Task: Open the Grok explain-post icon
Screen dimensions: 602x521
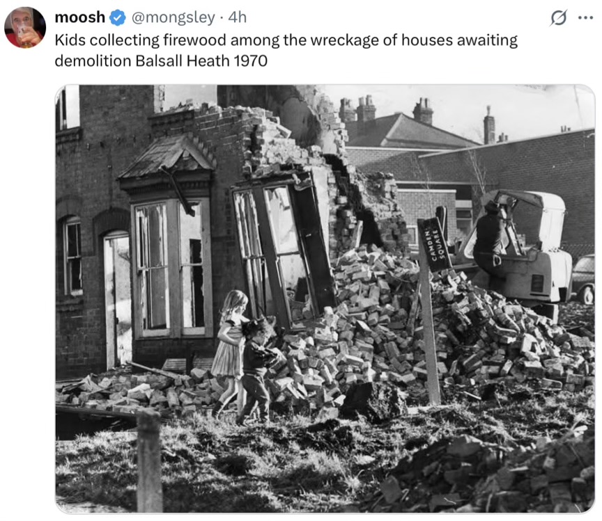Action: click(558, 17)
